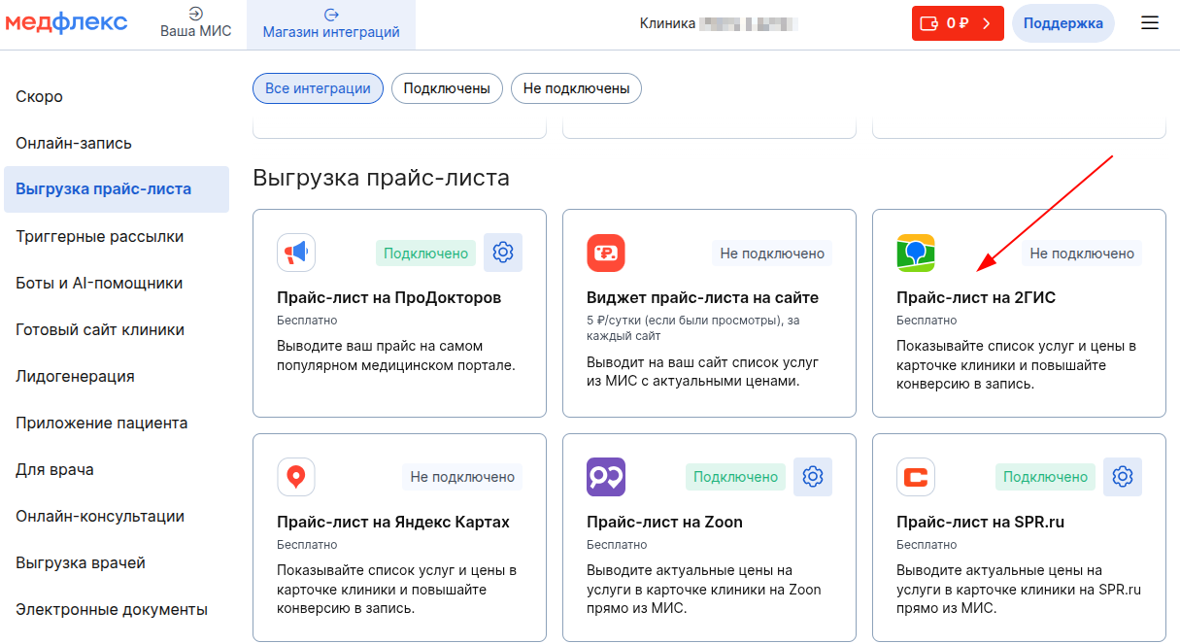Filter by Все интеграции
The width and height of the screenshot is (1180, 644).
[x=318, y=88]
